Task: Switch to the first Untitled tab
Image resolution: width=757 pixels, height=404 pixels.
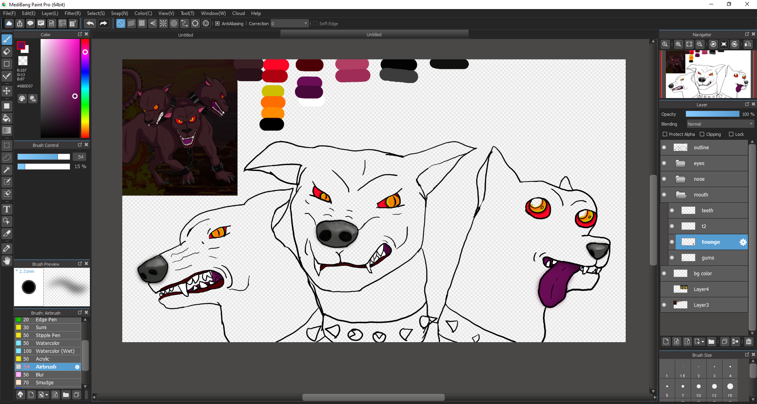Action: tap(186, 35)
